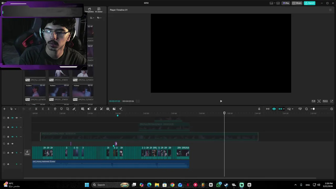Image resolution: width=336 pixels, height=189 pixels.
Task: Click the Cover edit button on main track
Action: 27,153
